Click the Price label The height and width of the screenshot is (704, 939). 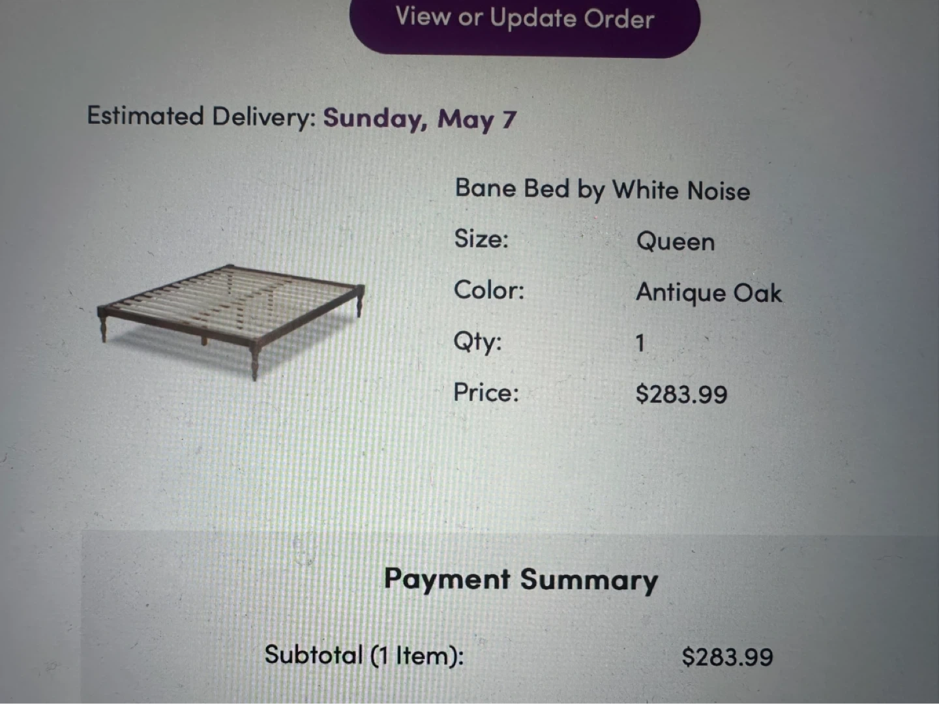pos(486,393)
